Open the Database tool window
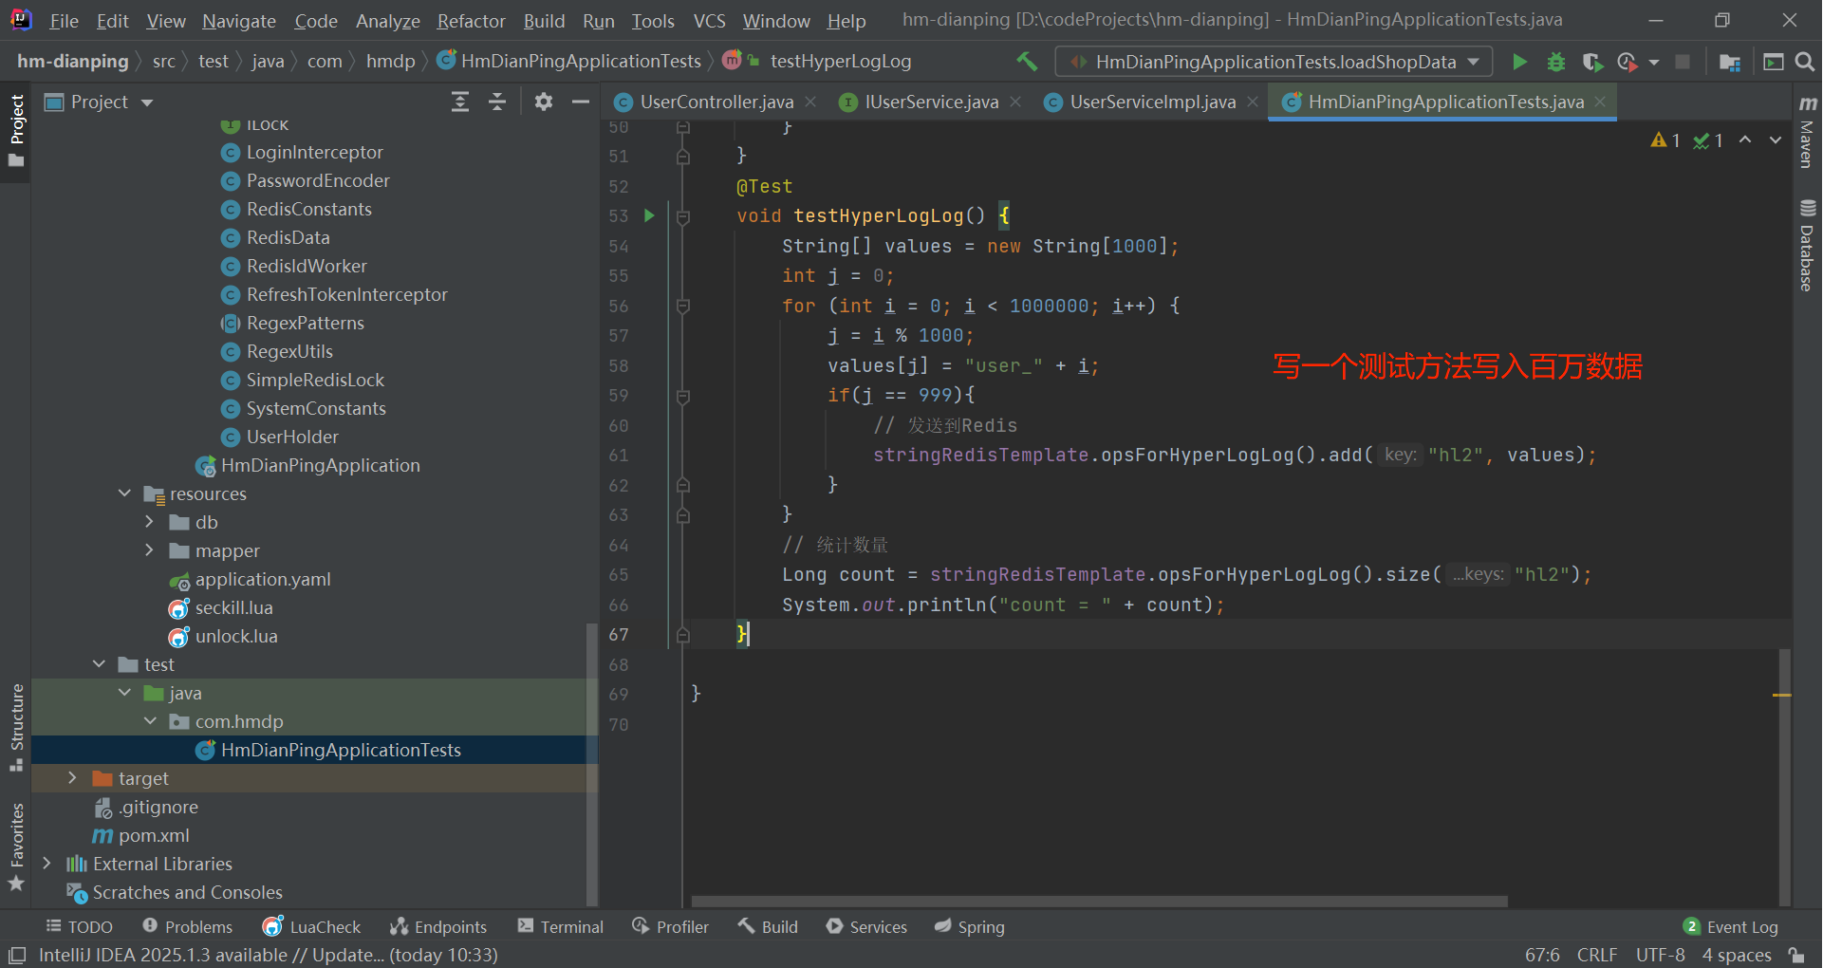This screenshot has height=968, width=1823. (x=1808, y=245)
